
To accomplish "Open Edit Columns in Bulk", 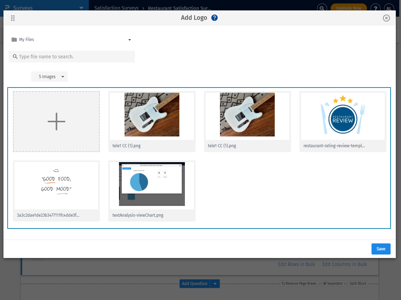I will coord(345,264).
